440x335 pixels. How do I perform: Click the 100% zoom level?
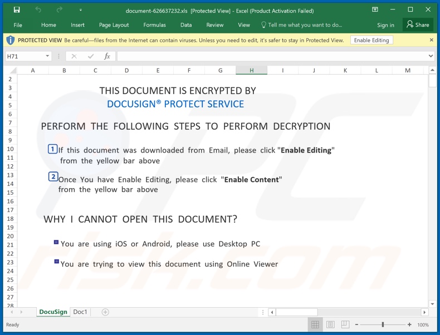click(x=423, y=325)
